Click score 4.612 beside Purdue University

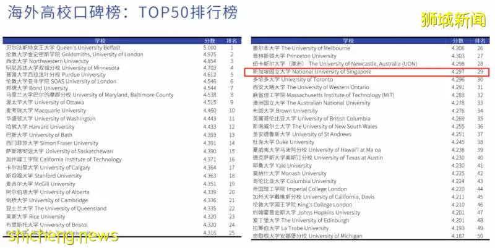210,75
